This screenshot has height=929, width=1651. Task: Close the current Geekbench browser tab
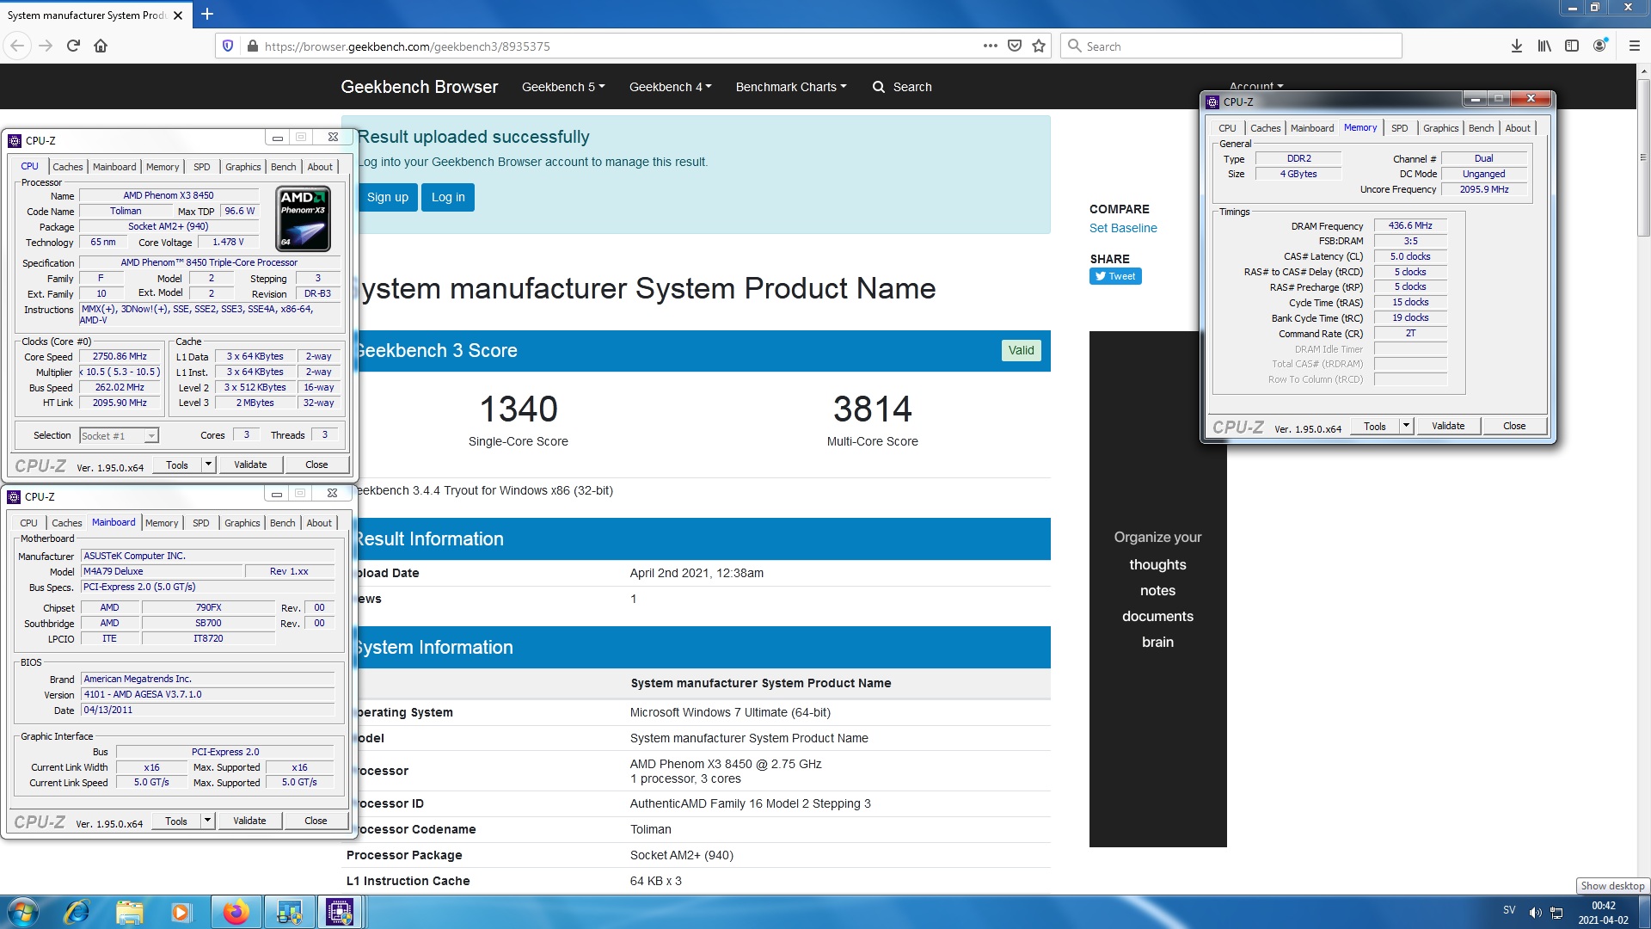[178, 15]
